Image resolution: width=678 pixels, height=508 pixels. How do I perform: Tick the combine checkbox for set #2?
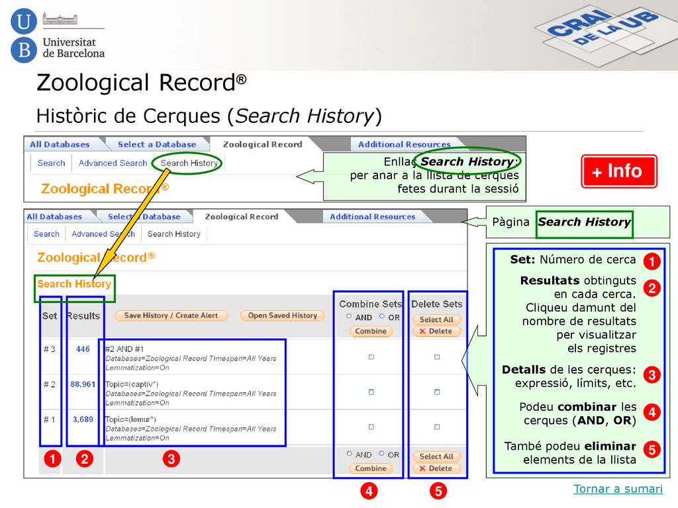click(371, 392)
